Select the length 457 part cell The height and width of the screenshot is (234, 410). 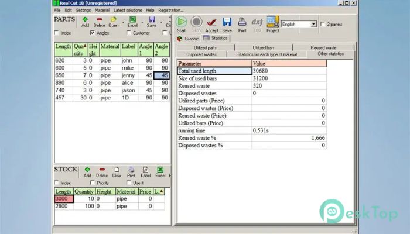point(63,98)
